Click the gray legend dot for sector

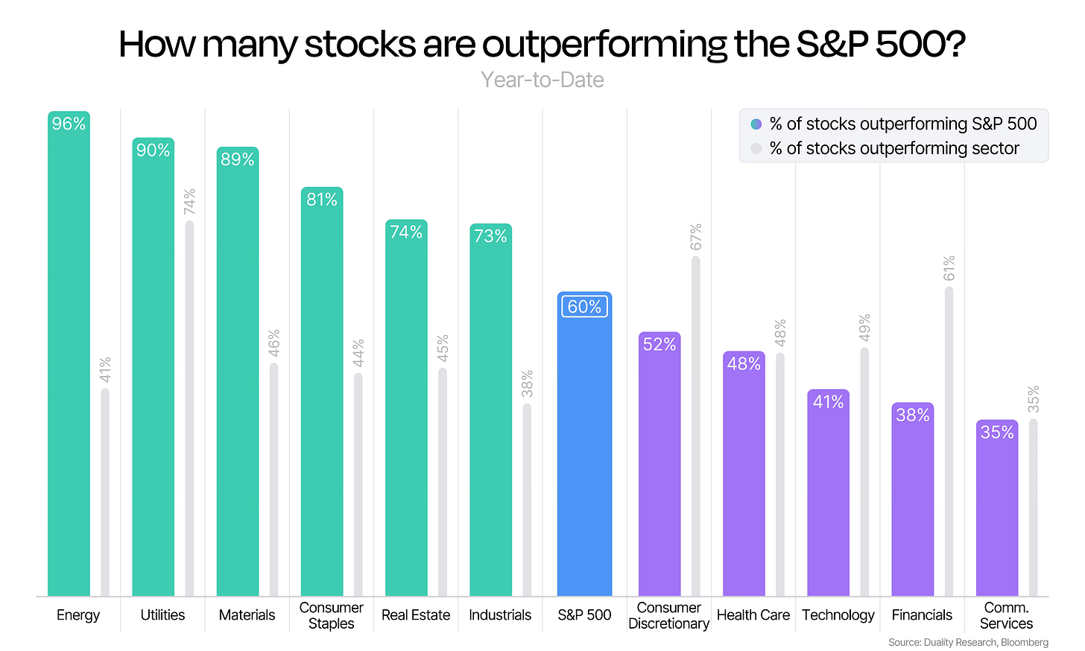click(756, 148)
